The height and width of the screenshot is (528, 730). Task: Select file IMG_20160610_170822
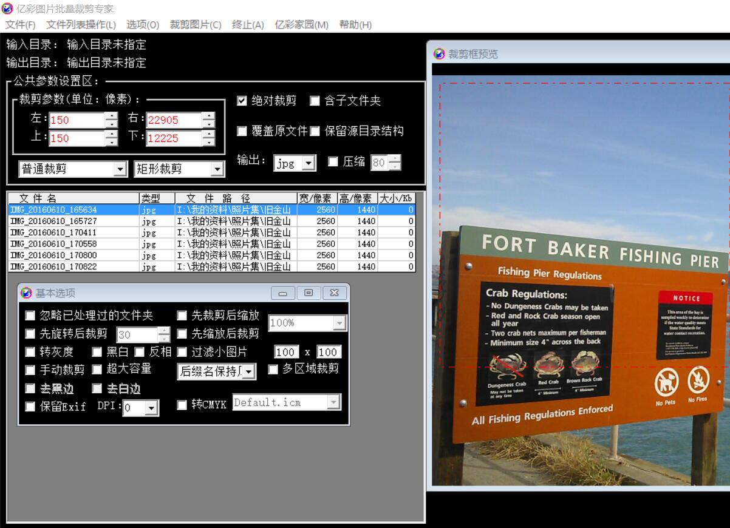click(211, 266)
